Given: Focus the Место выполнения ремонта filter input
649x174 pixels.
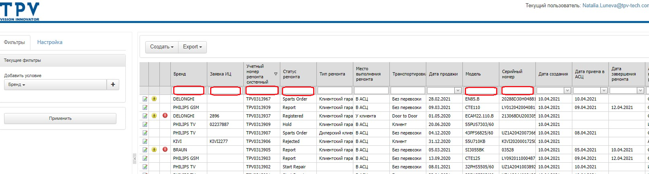Looking at the screenshot, I should (x=371, y=90).
